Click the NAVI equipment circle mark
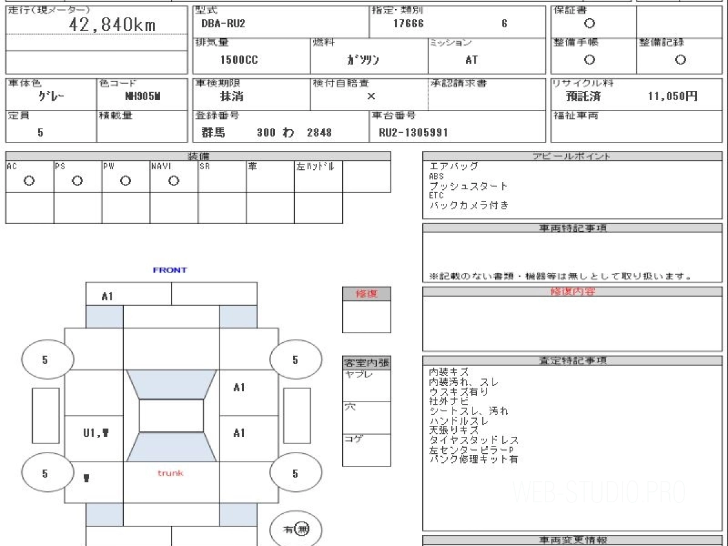728x546 pixels. pyautogui.click(x=174, y=181)
